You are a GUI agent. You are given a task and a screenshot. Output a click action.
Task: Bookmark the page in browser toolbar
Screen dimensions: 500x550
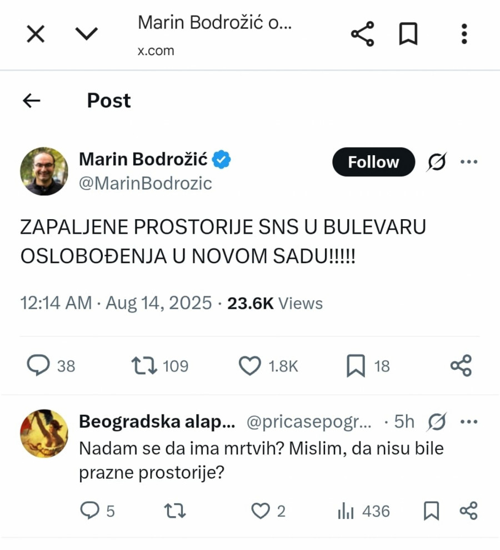[x=408, y=34]
